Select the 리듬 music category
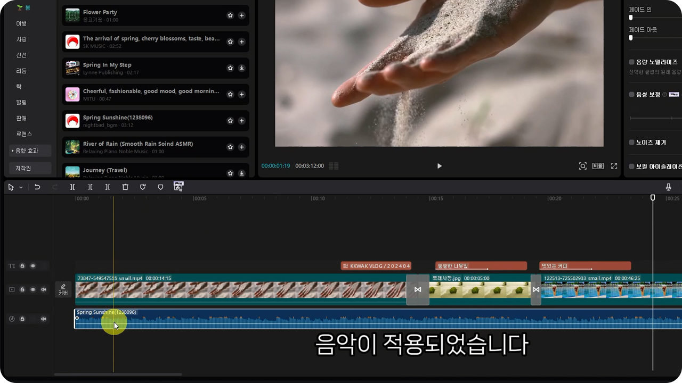Screen dimensions: 682x383 click(21, 71)
